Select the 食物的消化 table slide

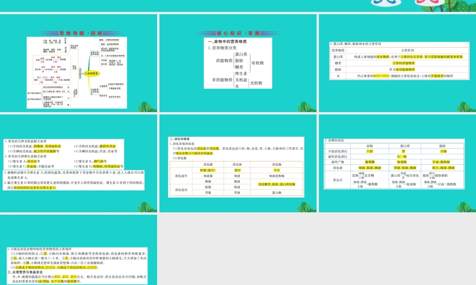coord(397,163)
